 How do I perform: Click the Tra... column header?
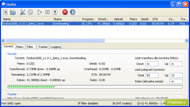click(x=183, y=19)
